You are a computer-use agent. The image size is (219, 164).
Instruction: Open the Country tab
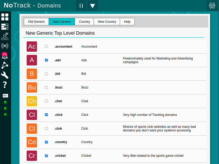(x=84, y=22)
